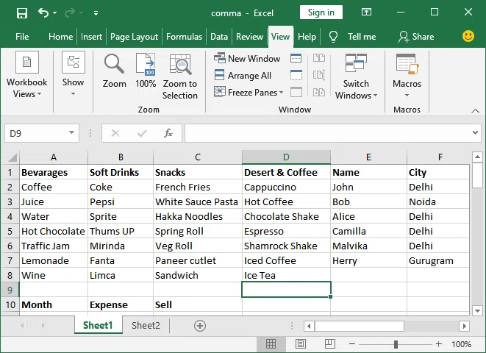The width and height of the screenshot is (486, 353).
Task: Click the 100% zoom level in status bar
Action: pyautogui.click(x=461, y=344)
